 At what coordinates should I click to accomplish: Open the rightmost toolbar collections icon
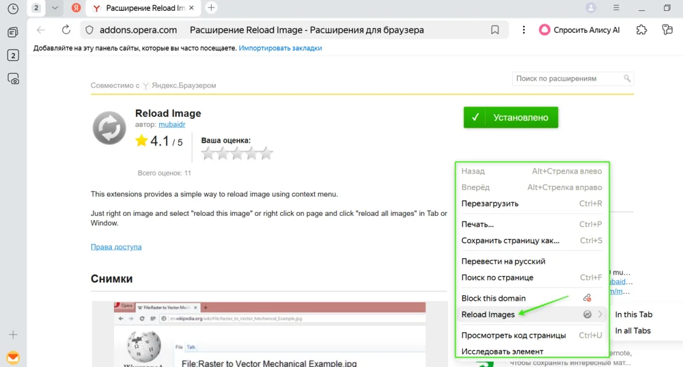coord(667,30)
